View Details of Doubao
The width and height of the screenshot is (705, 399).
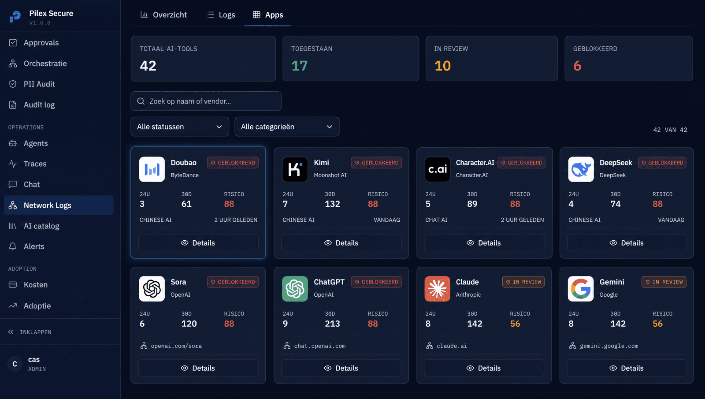pyautogui.click(x=198, y=243)
